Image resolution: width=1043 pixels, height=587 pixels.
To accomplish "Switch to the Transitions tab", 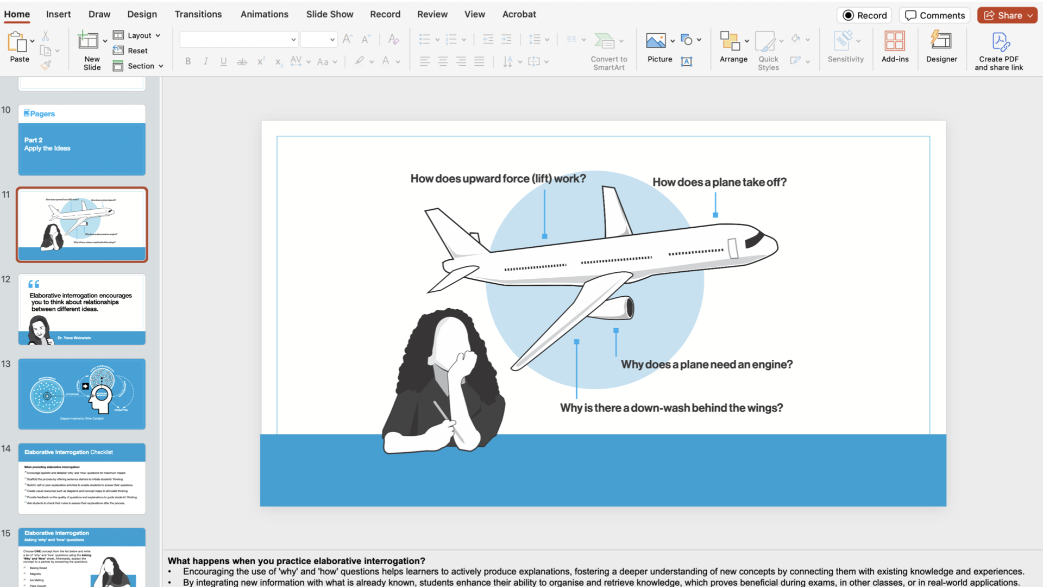I will point(198,14).
